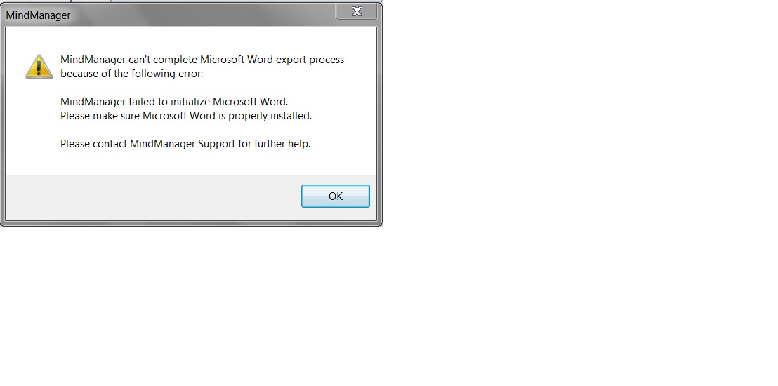
Task: Close the MindManager error dialog
Action: pyautogui.click(x=356, y=11)
